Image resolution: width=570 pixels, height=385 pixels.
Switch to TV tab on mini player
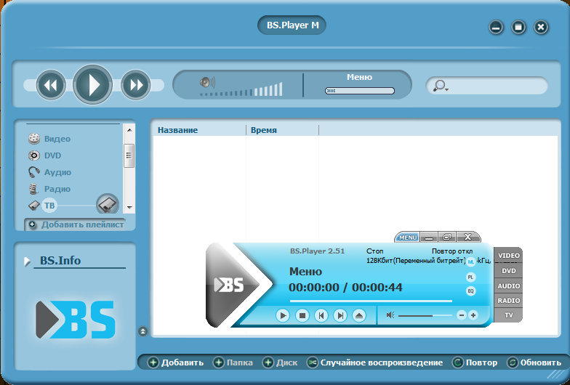[x=509, y=315]
